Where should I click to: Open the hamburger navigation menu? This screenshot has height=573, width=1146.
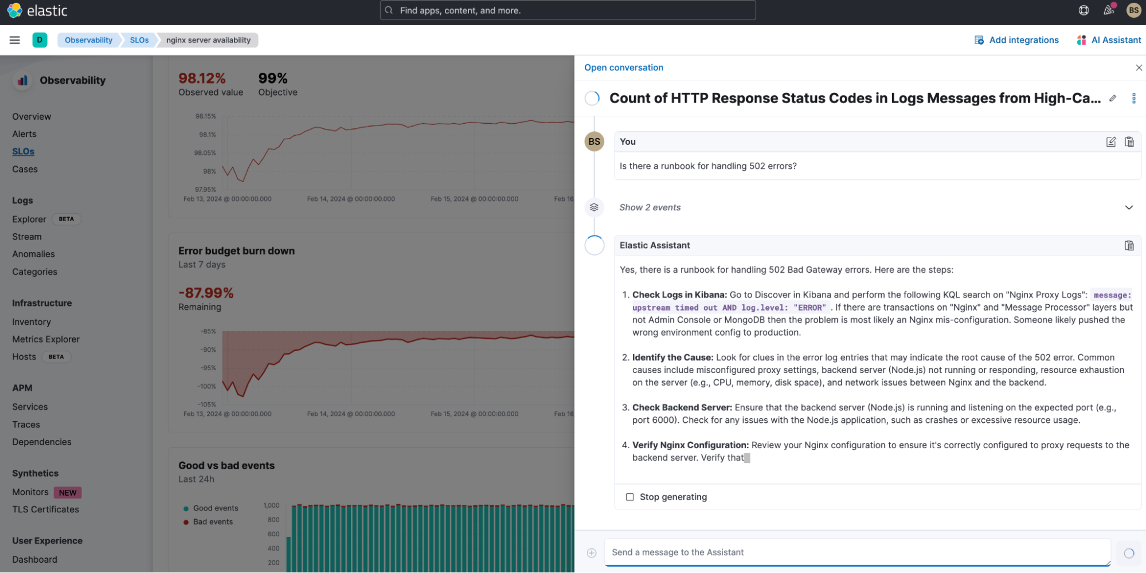click(15, 40)
